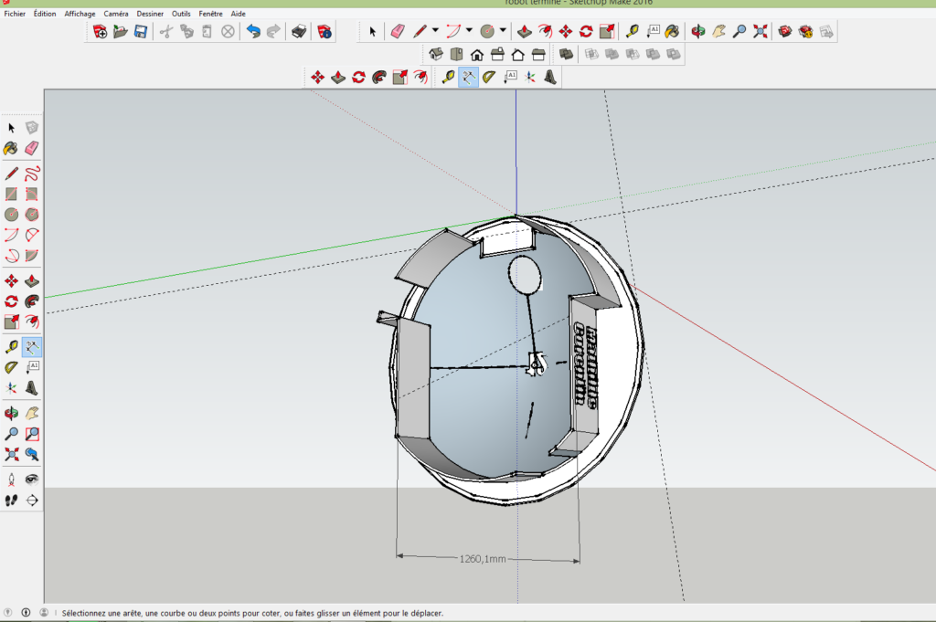Viewport: 936px width, 622px height.
Task: Open the 3D Warehouse icon
Action: (x=785, y=32)
